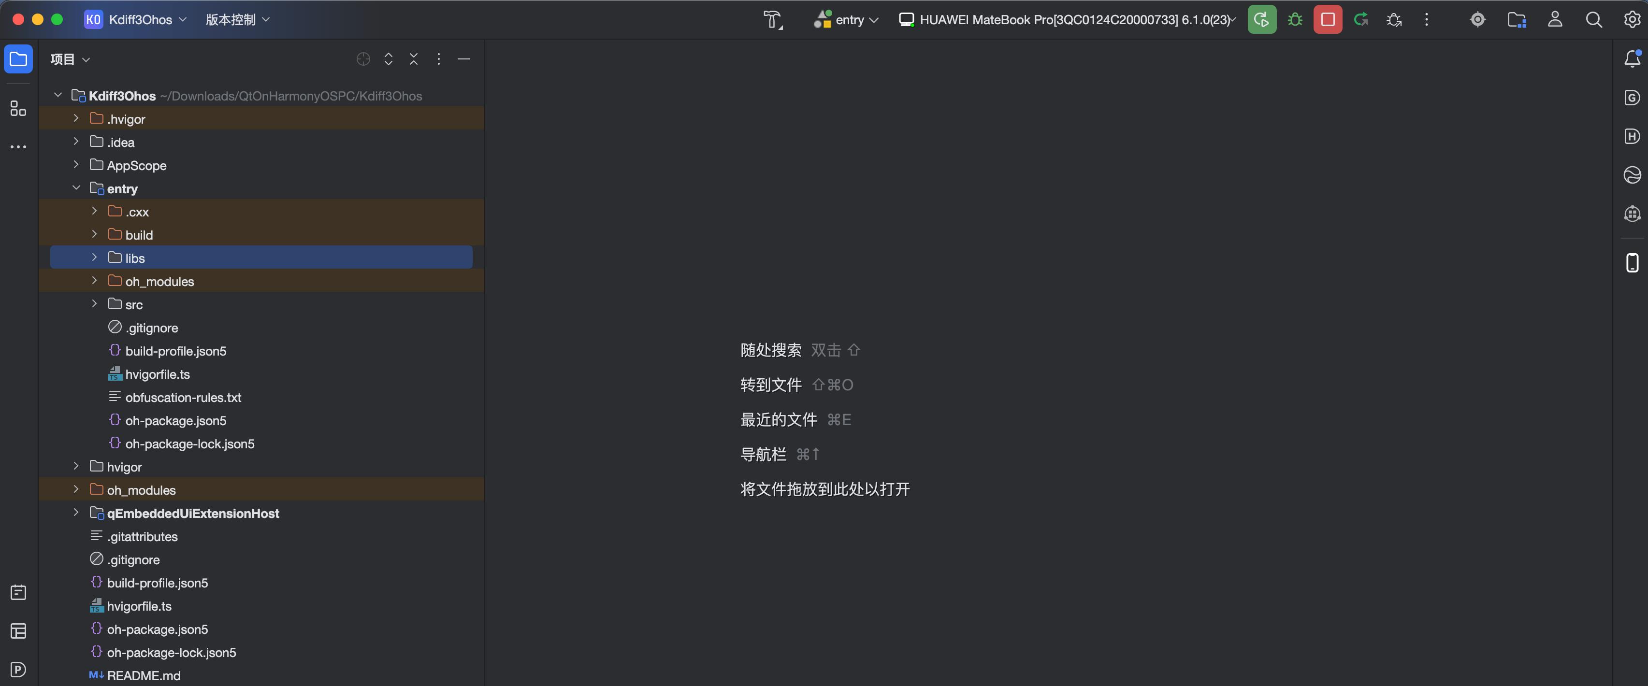Show more tool windows (three dots)
This screenshot has height=686, width=1648.
pos(18,146)
